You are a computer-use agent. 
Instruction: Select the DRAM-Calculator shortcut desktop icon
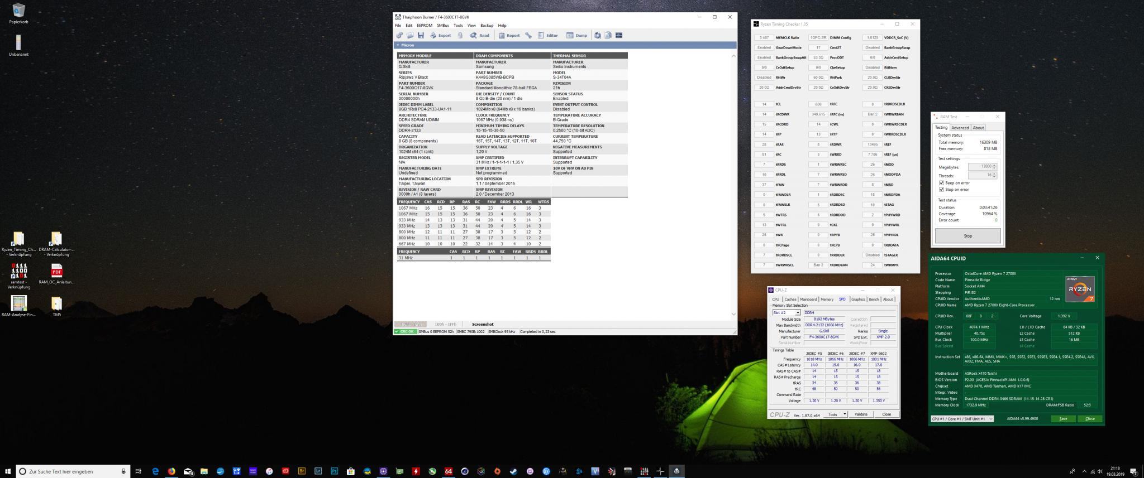pos(56,244)
